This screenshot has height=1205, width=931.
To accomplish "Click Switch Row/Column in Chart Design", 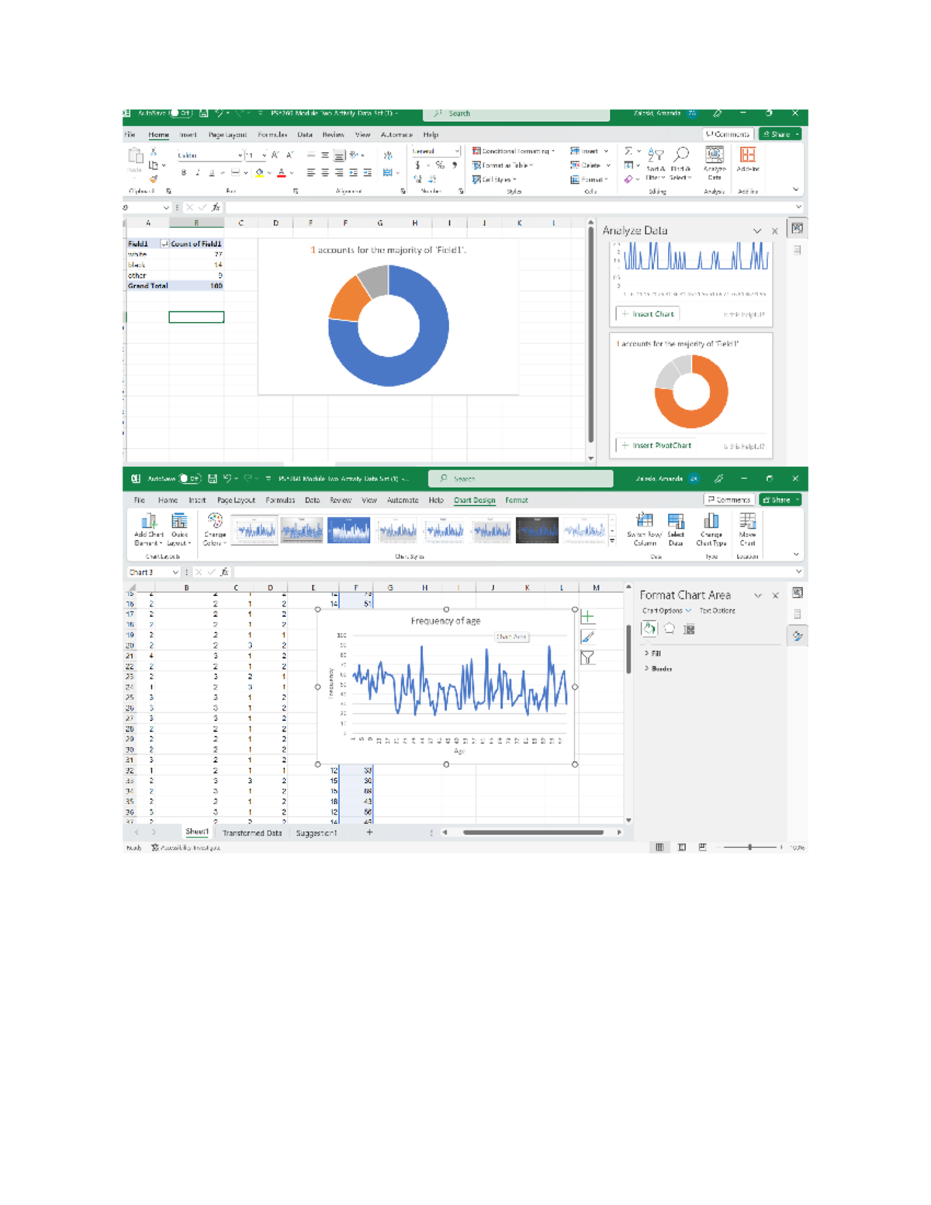I will click(644, 521).
